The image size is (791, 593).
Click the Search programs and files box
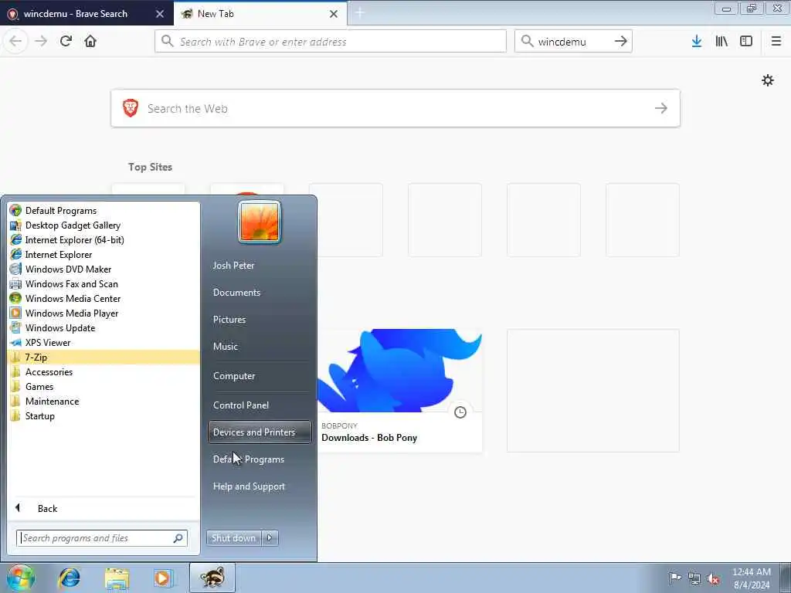coord(101,538)
